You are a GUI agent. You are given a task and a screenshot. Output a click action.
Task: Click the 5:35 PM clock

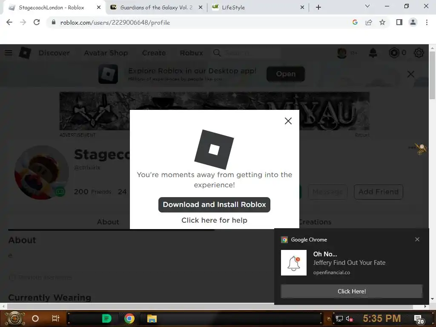[x=382, y=318]
